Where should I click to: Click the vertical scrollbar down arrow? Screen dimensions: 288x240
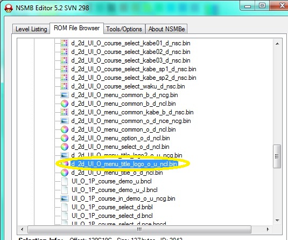click(277, 220)
